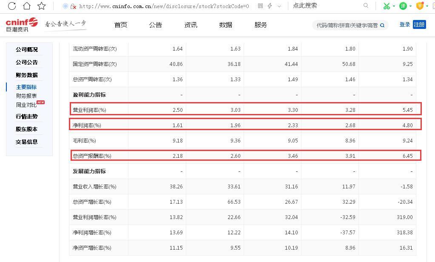
Task: Click the value 40.86 in fixed asset turnover
Action: point(176,64)
